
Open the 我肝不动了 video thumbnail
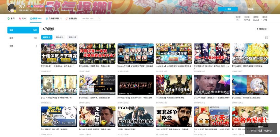tap(250, 85)
